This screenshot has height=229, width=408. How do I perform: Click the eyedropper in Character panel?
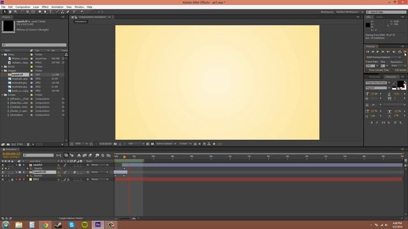(x=394, y=83)
